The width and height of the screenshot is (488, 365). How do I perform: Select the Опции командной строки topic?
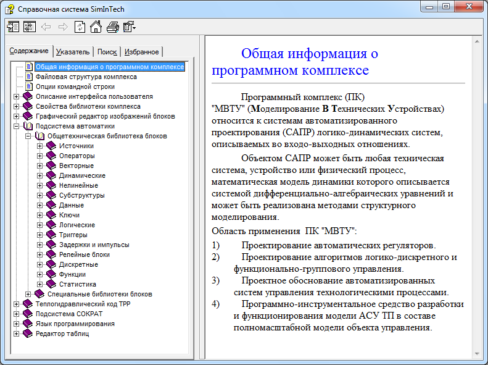pos(75,86)
